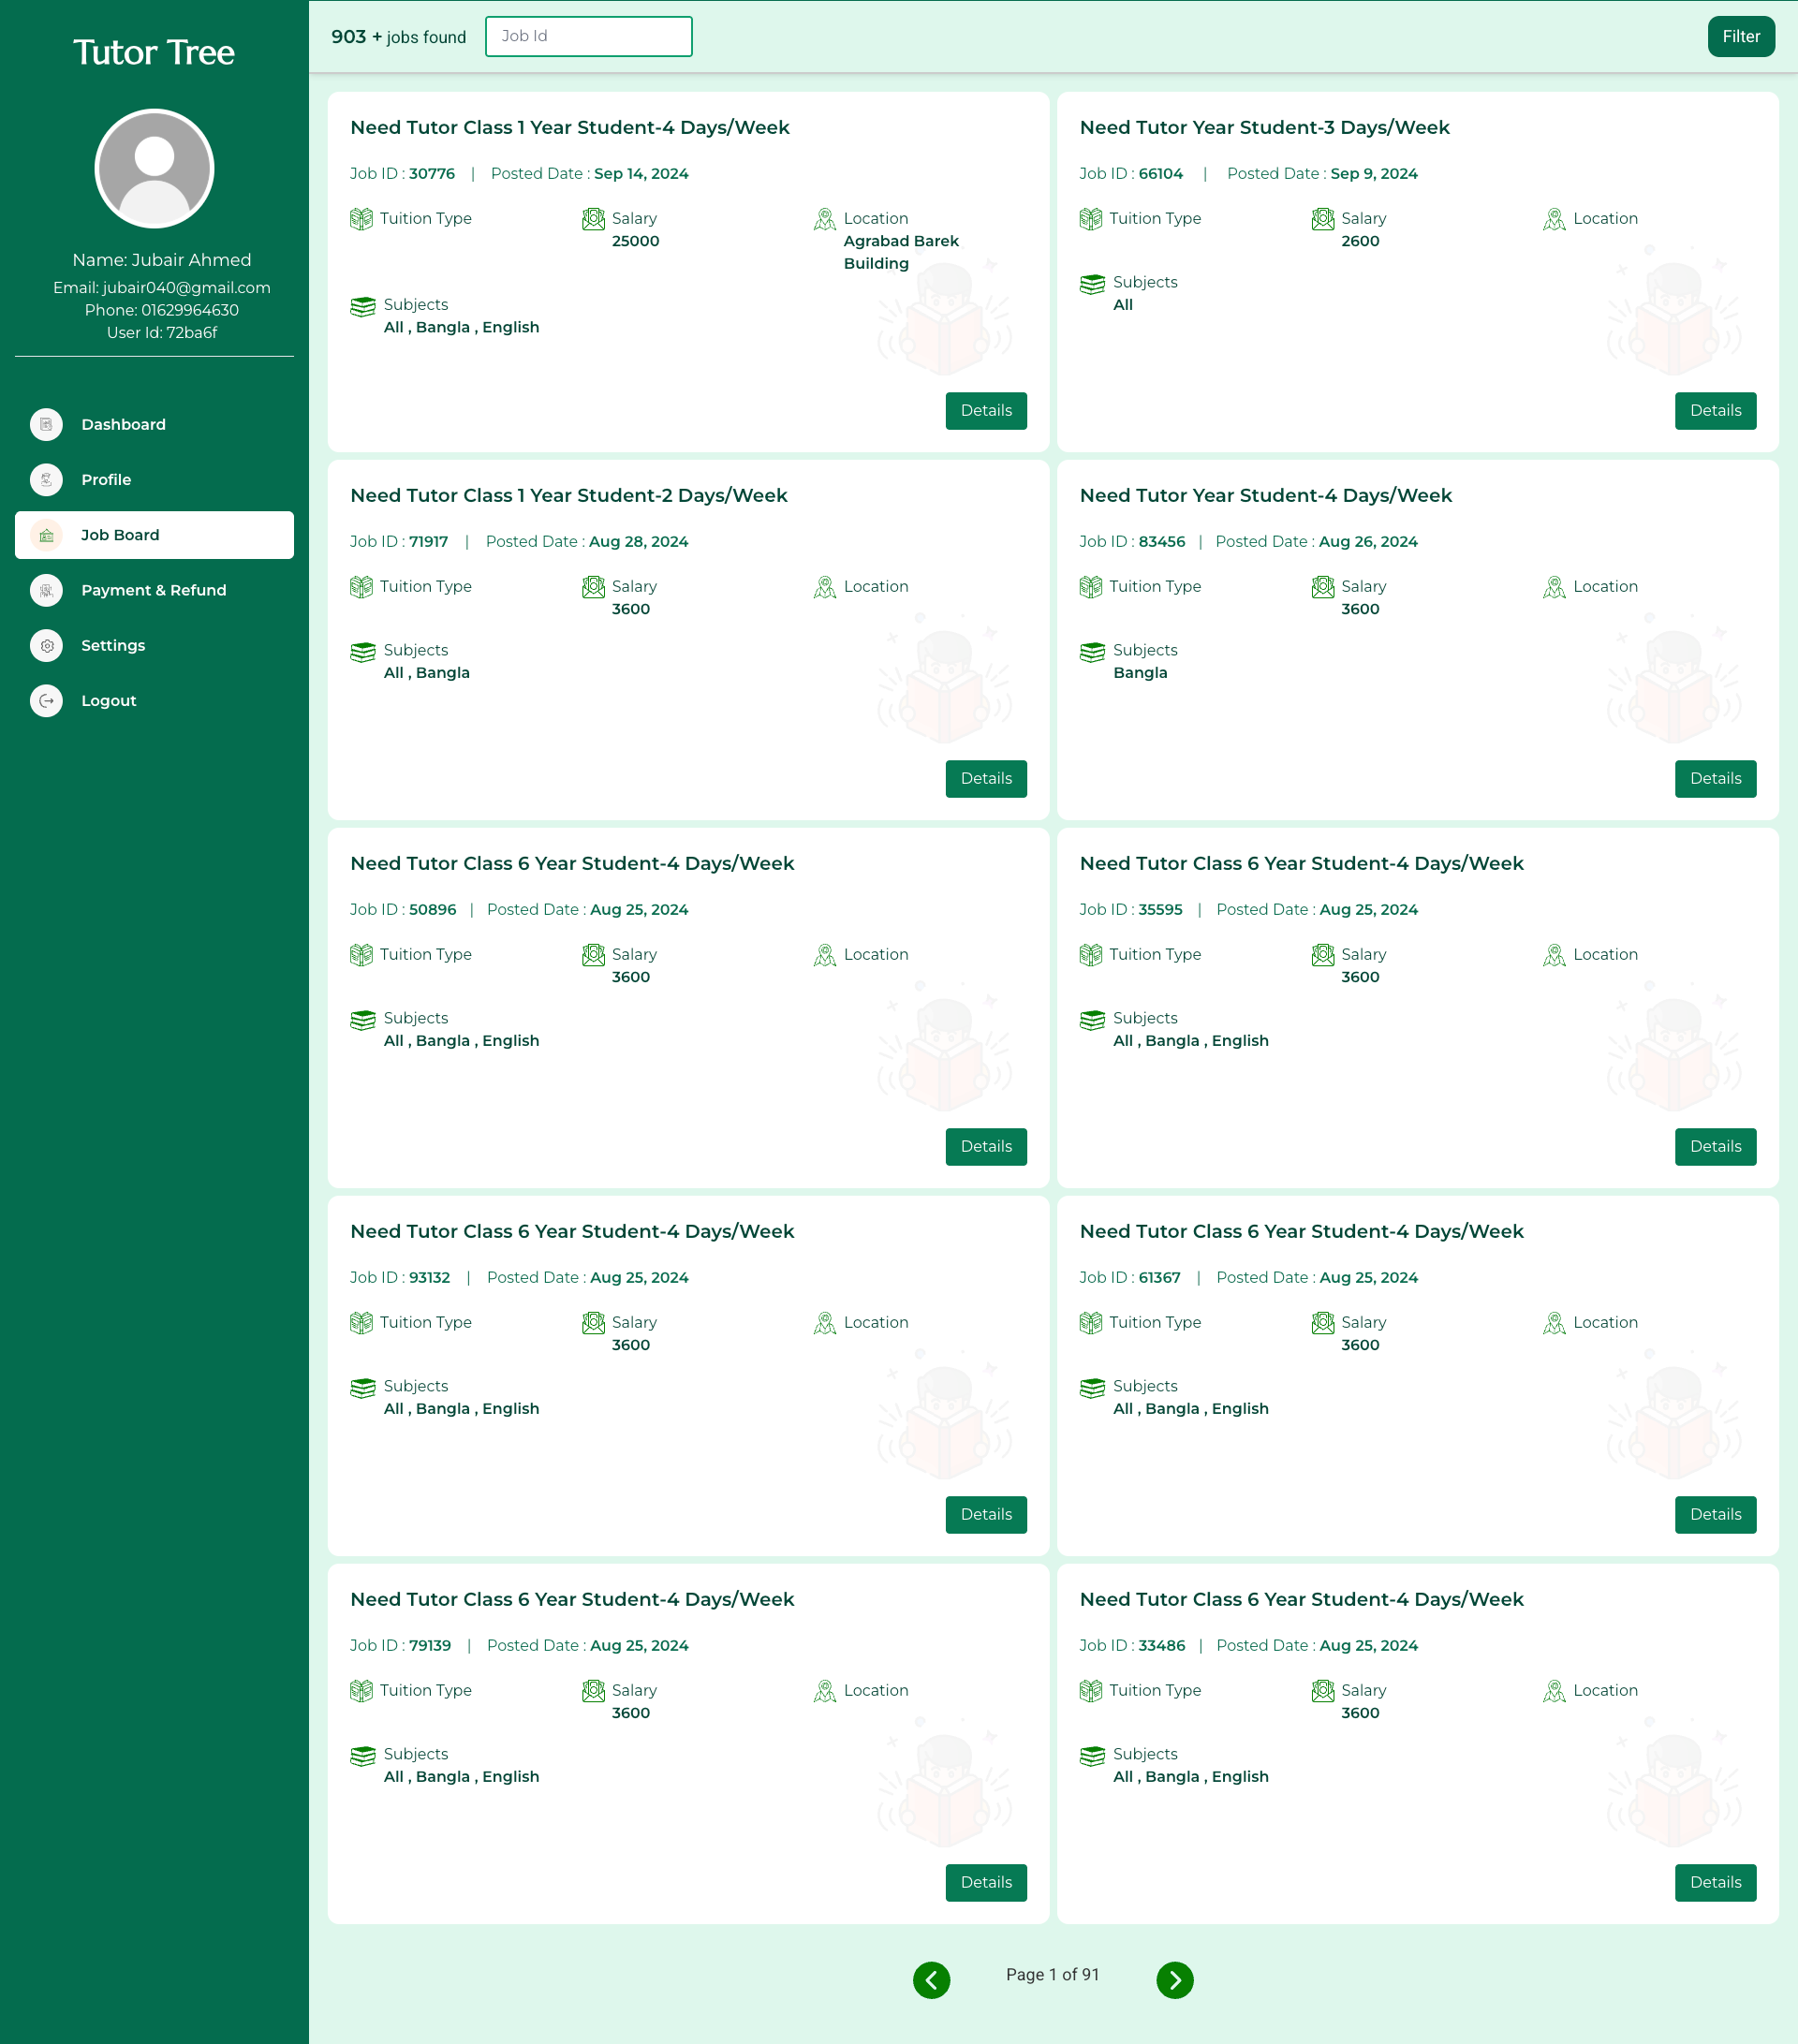Click Salary icon in job 30776 card
1798x2044 pixels.
(593, 219)
